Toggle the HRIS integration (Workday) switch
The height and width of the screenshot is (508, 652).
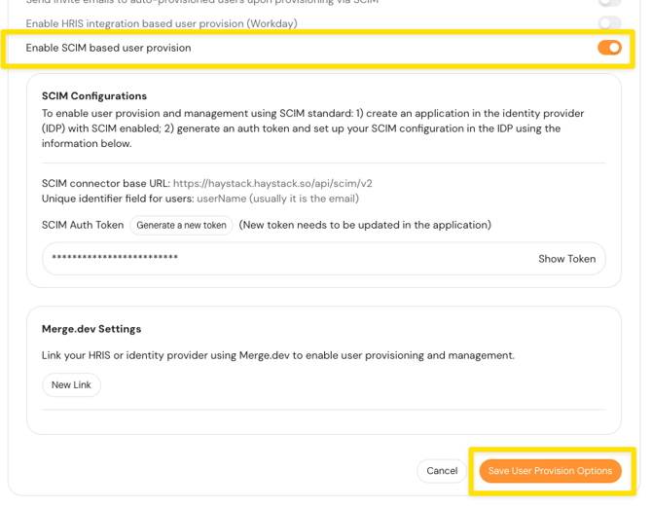pyautogui.click(x=609, y=23)
